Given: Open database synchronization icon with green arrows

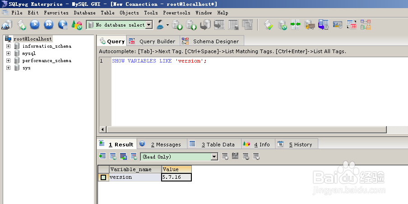Looking at the screenshot, I should click(282, 25).
